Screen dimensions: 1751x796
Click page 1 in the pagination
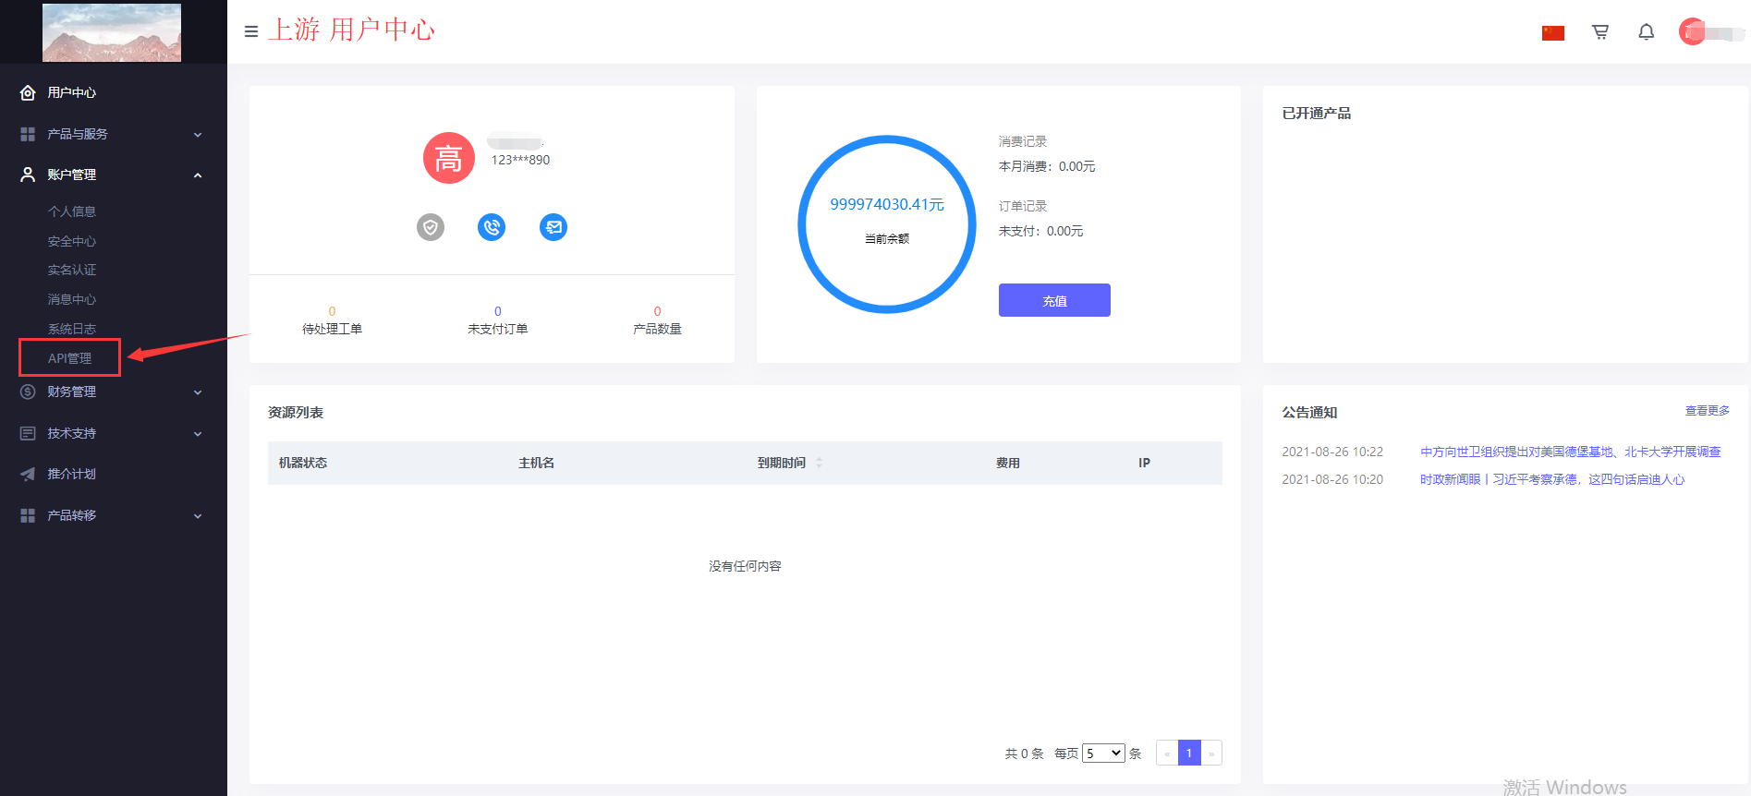(x=1189, y=754)
